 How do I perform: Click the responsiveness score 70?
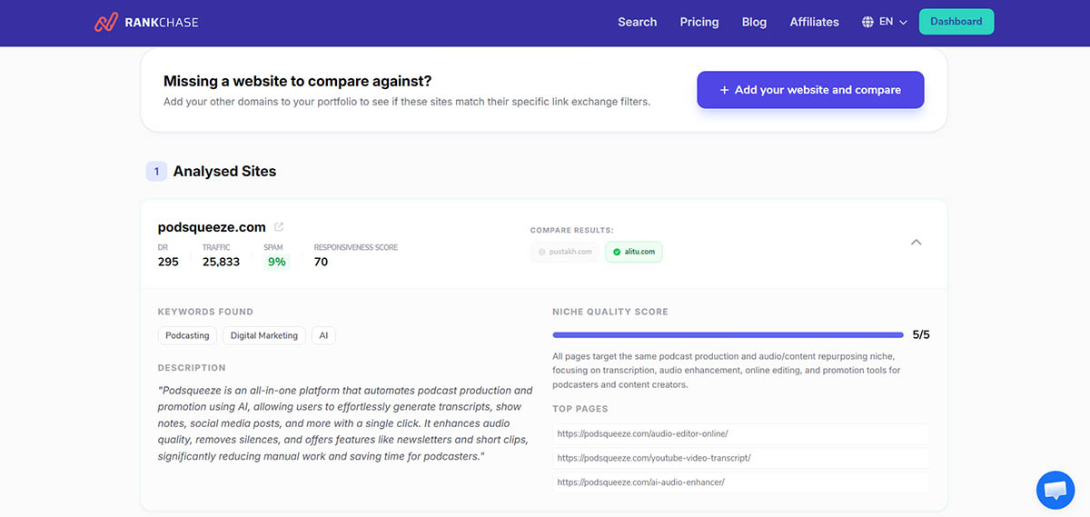(x=321, y=262)
